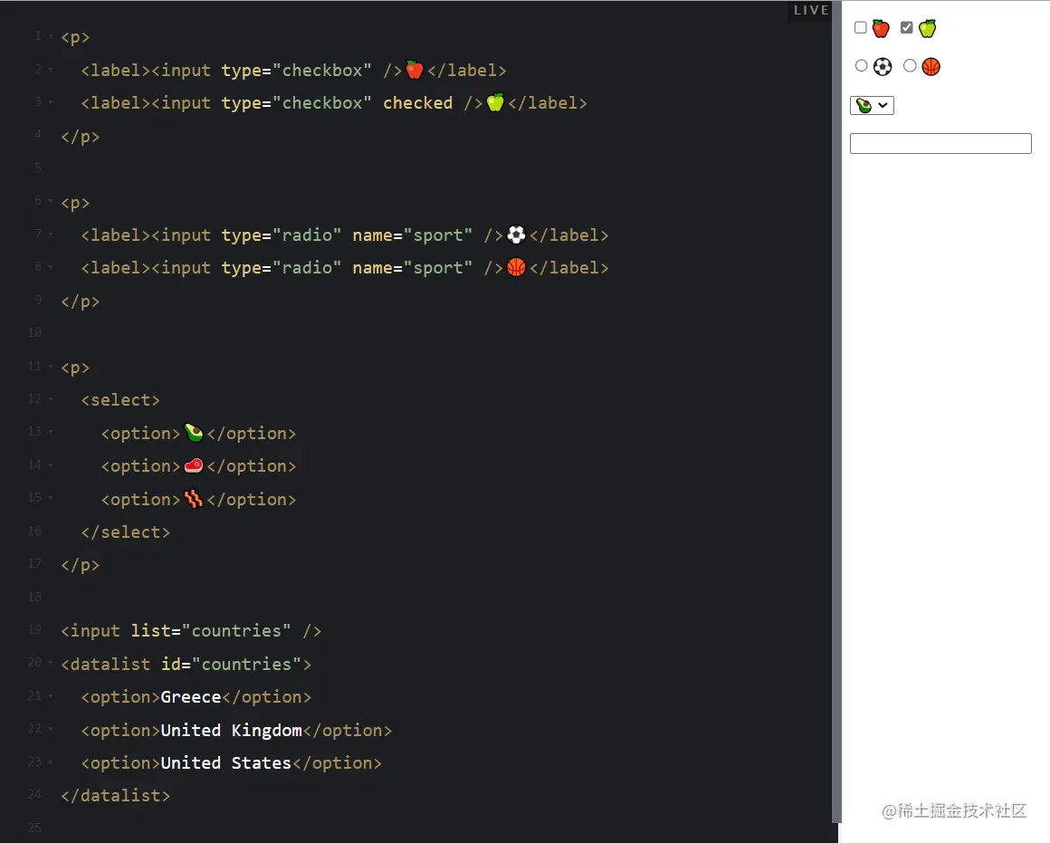Collapse the datalist fold at line 20

(x=50, y=663)
